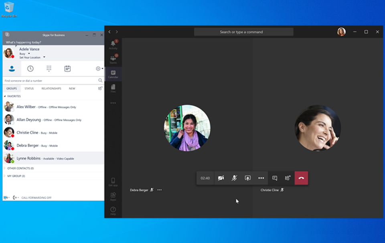Click Debra Berger's video avatar
This screenshot has height=243, width=385.
pos(187,128)
